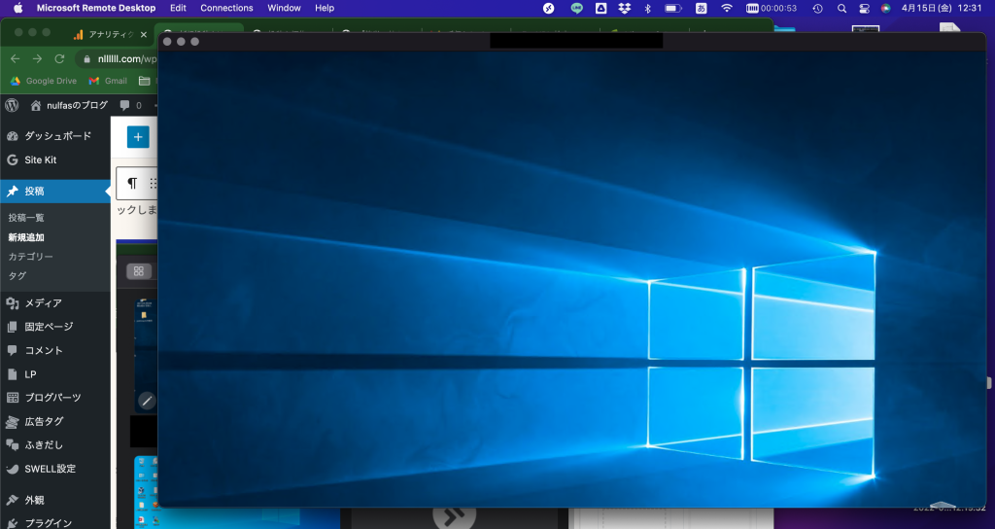Open comments bubble in admin bar
The width and height of the screenshot is (995, 529).
pos(130,105)
